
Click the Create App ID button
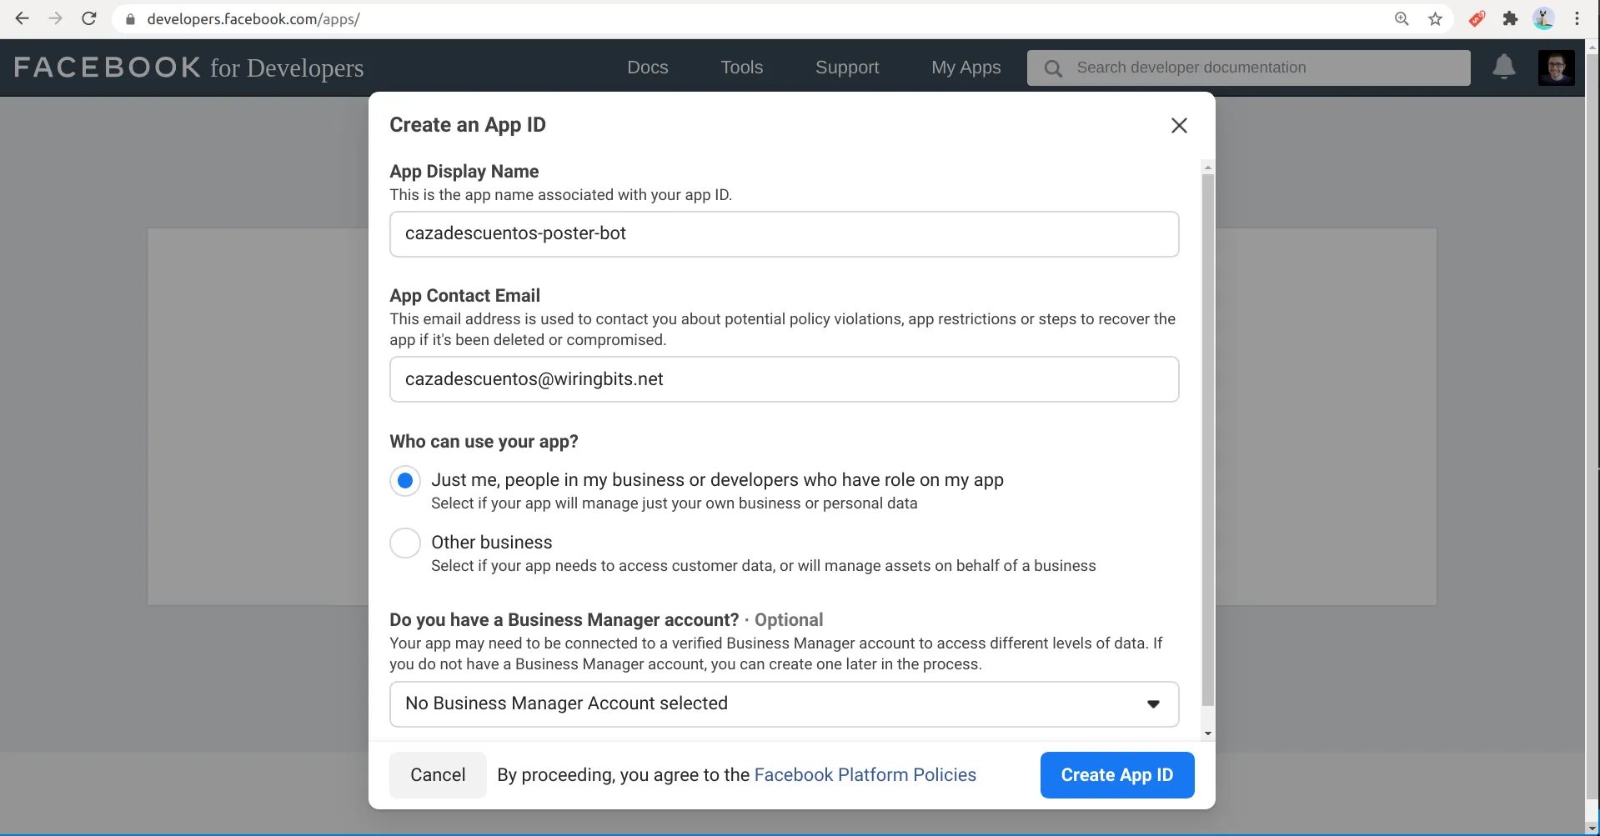(x=1117, y=775)
